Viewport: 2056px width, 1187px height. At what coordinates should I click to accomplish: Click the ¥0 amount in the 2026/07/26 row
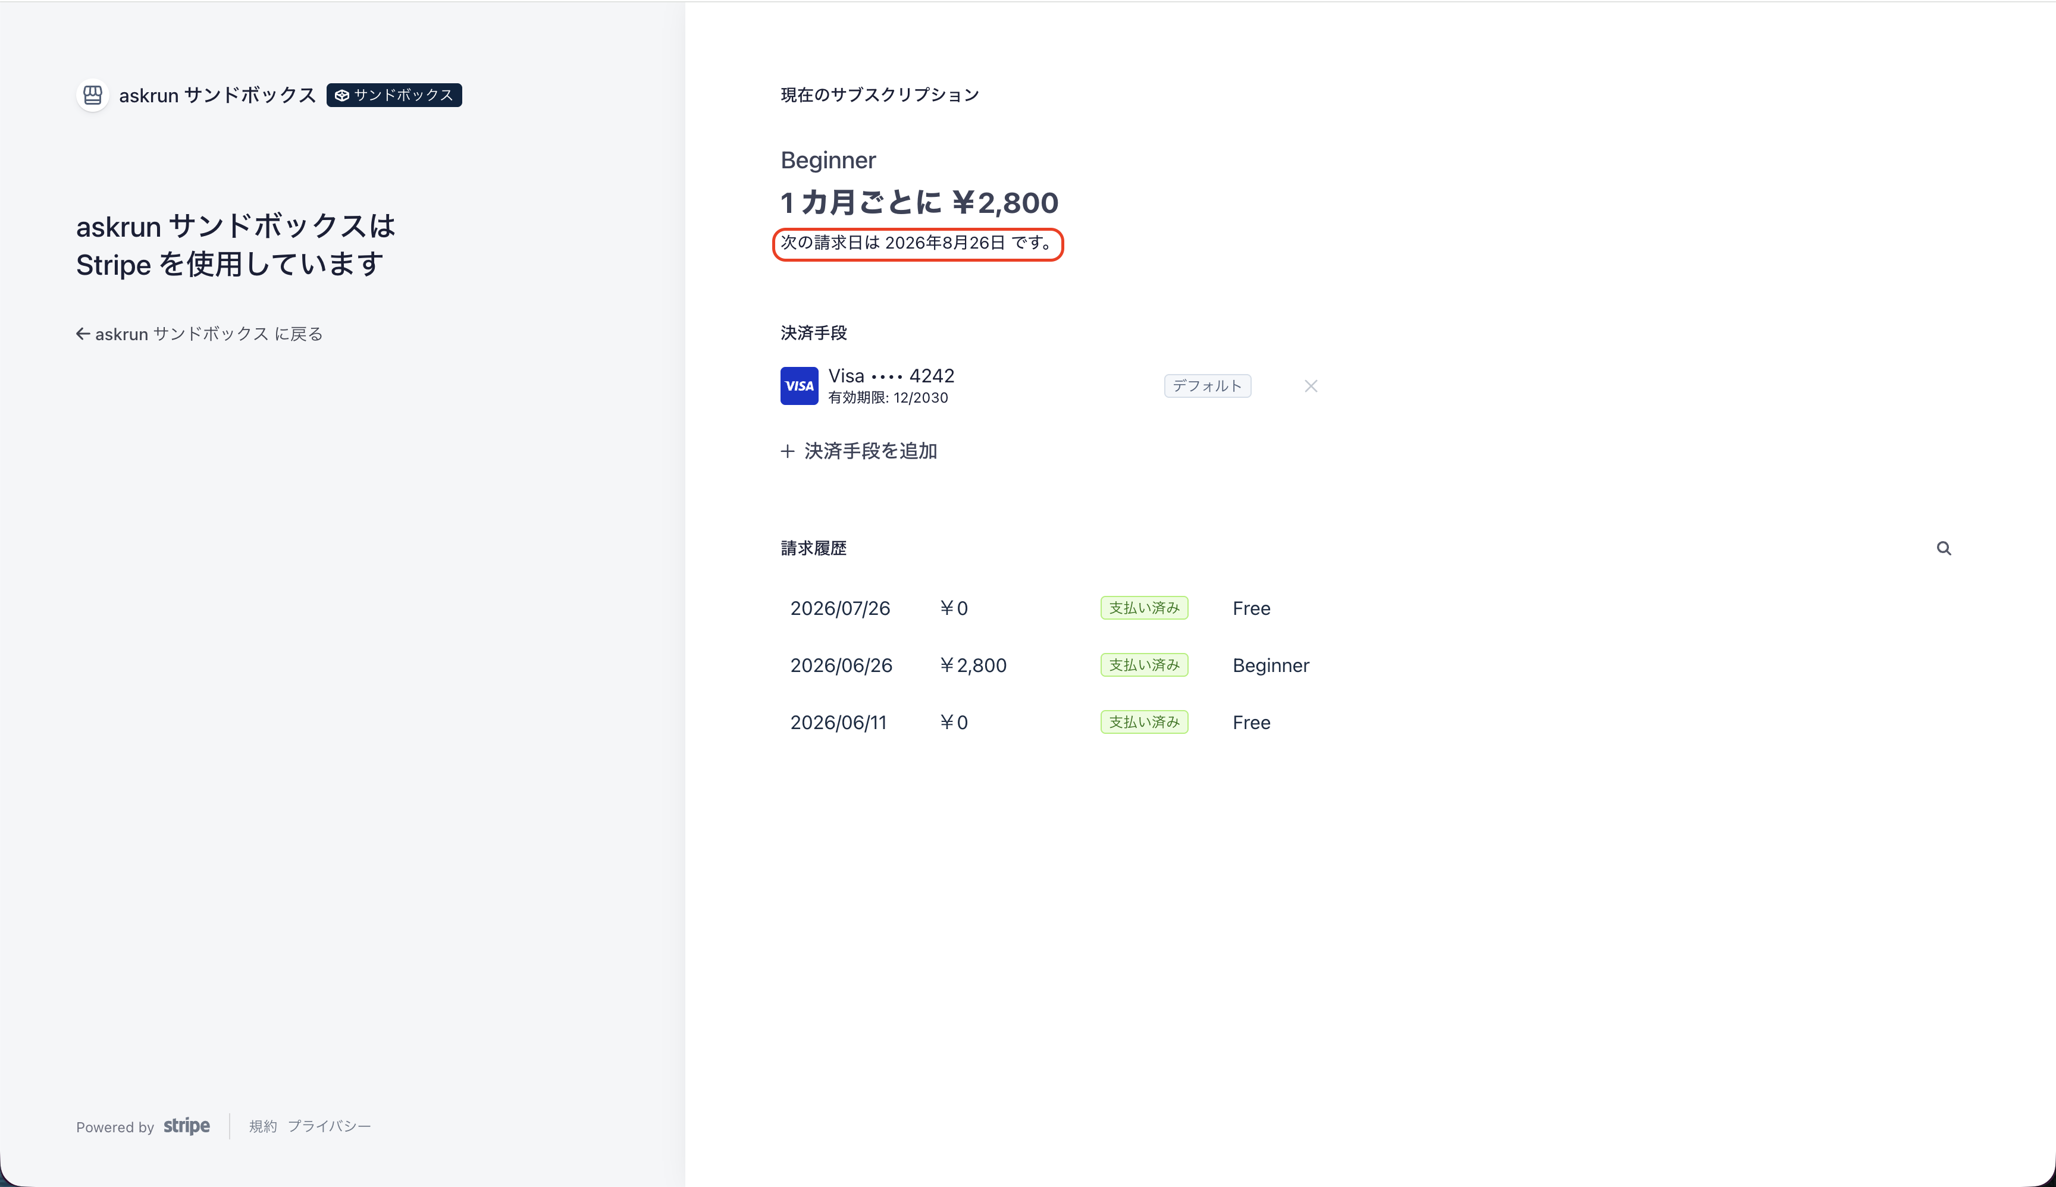pyautogui.click(x=954, y=608)
